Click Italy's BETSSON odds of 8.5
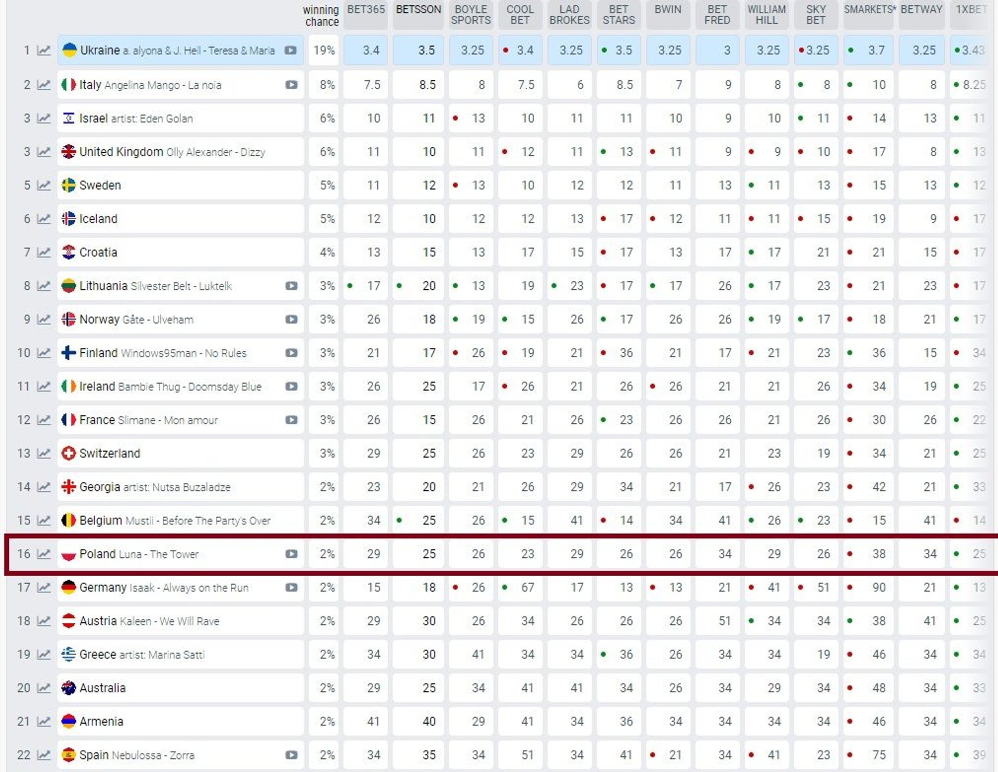 pyautogui.click(x=418, y=85)
